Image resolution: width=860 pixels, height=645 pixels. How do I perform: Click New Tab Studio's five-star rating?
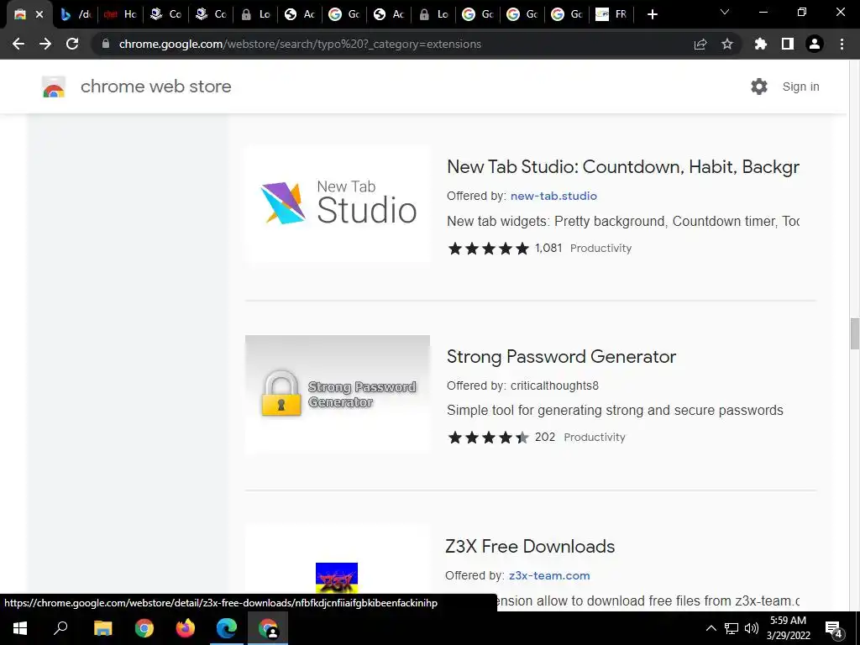(488, 249)
